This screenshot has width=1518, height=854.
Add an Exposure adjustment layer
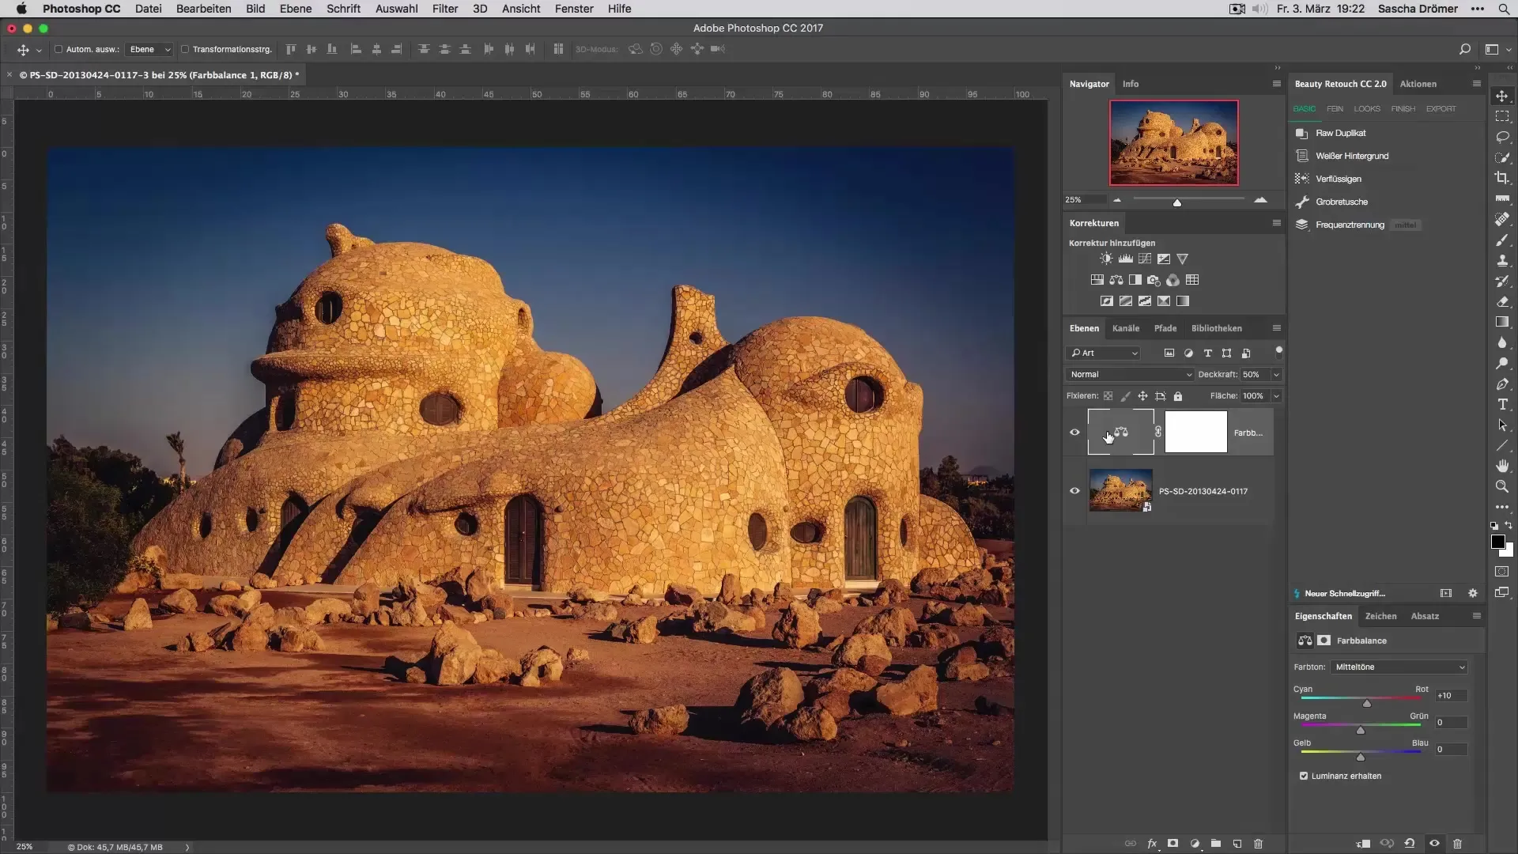tap(1163, 259)
